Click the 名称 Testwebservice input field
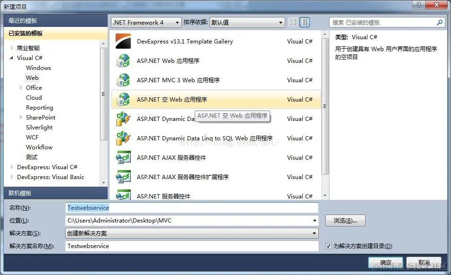 coord(192,208)
